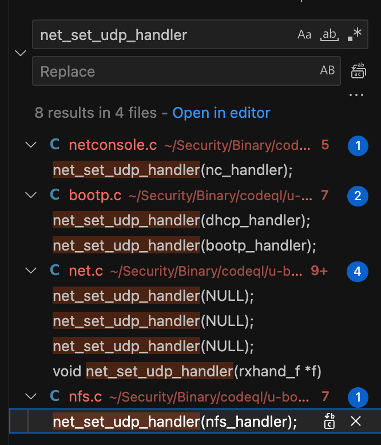This screenshot has width=381, height=445.
Task: Collapse the nfs.c results group
Action: (31, 396)
